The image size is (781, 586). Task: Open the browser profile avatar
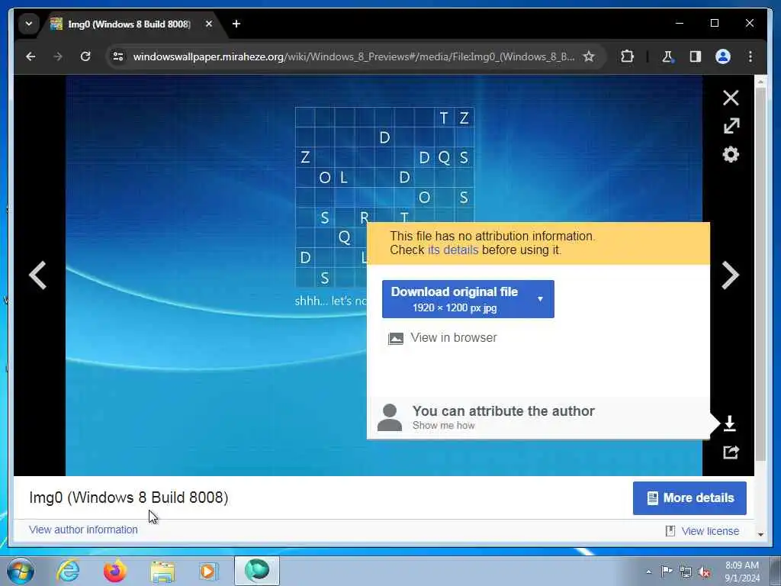[x=723, y=56]
